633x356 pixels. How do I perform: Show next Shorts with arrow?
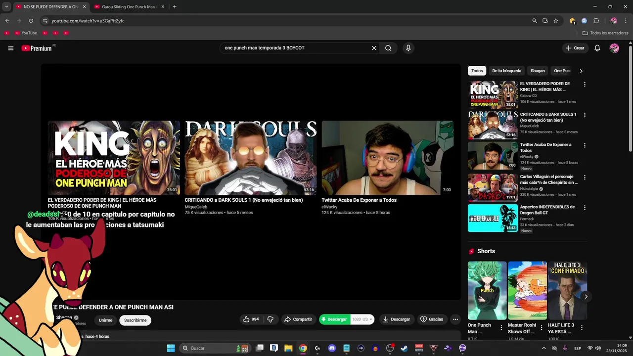586,297
